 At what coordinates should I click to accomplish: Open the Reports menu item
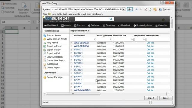click(79, 25)
